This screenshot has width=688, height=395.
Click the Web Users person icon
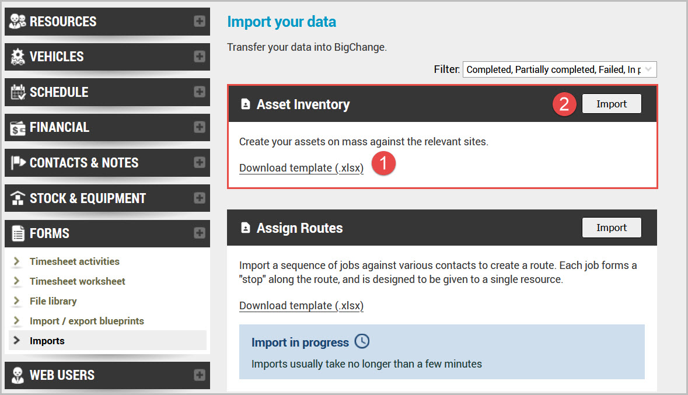tap(19, 375)
